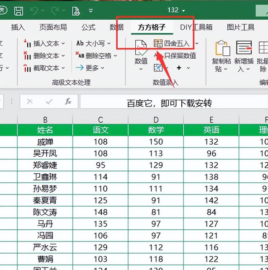Viewport: 268px width, 270px height.
Task: Expand the dropdown beside the plus icon
Action: (188, 68)
